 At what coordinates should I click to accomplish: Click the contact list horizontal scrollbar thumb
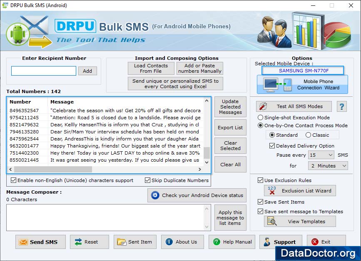click(53, 169)
